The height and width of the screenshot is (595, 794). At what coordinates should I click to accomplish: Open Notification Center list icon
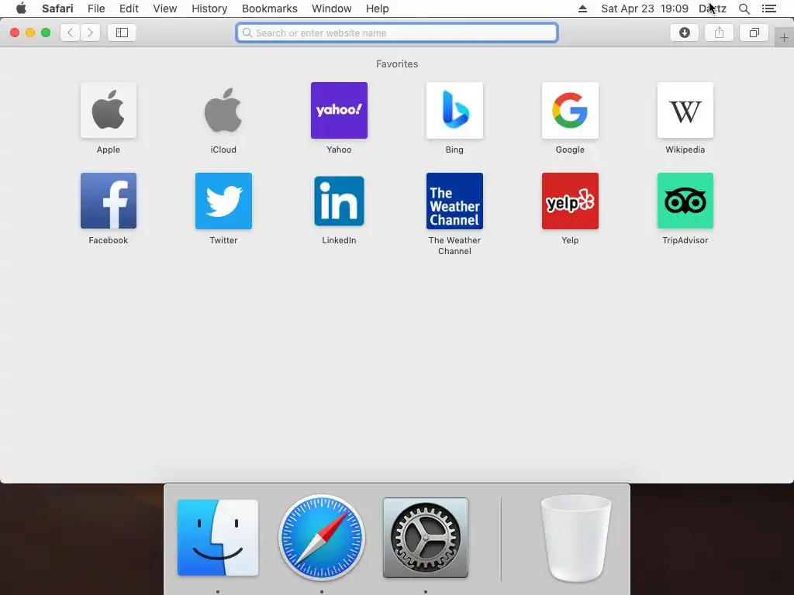click(x=769, y=9)
